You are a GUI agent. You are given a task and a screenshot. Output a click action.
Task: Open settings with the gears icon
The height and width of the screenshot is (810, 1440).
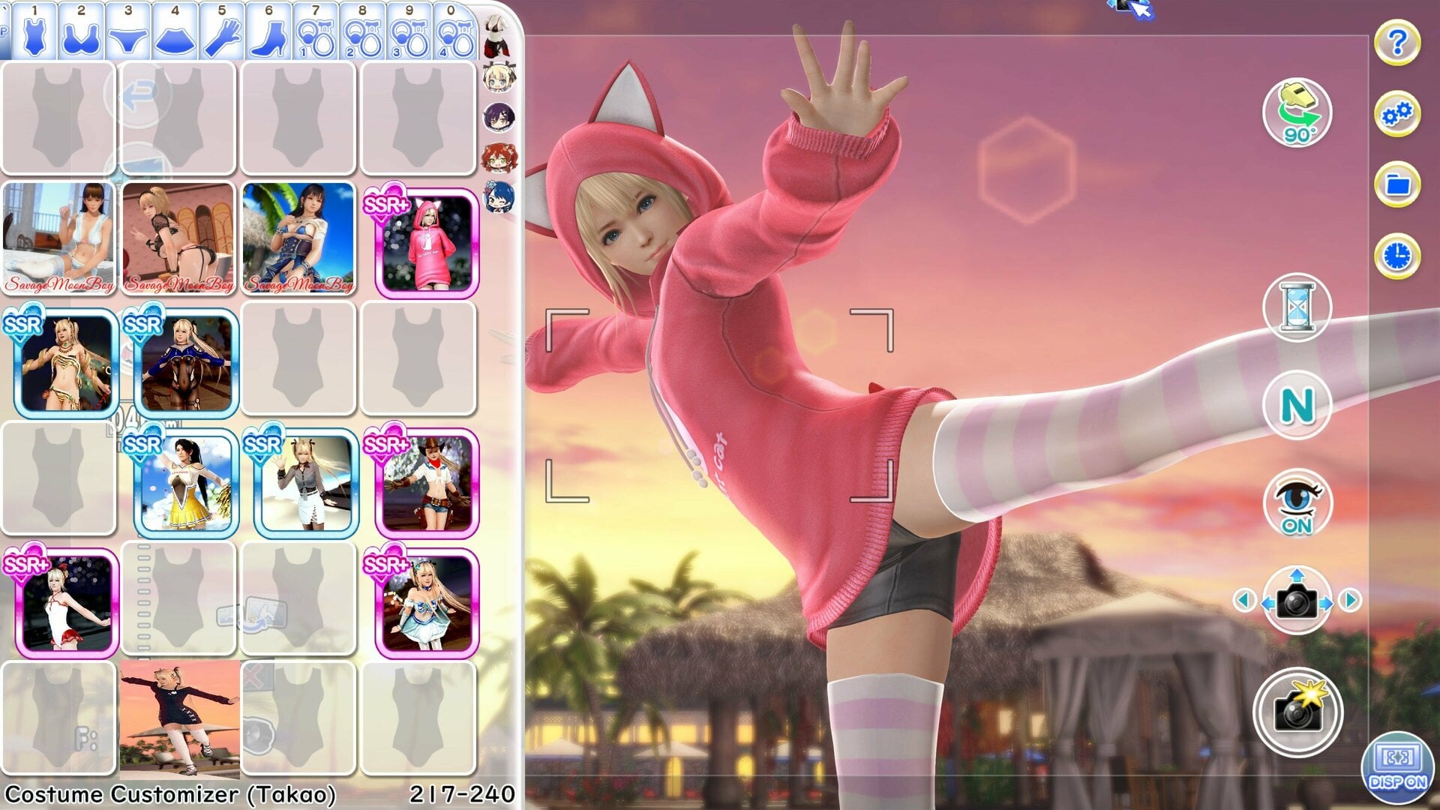pos(1396,114)
